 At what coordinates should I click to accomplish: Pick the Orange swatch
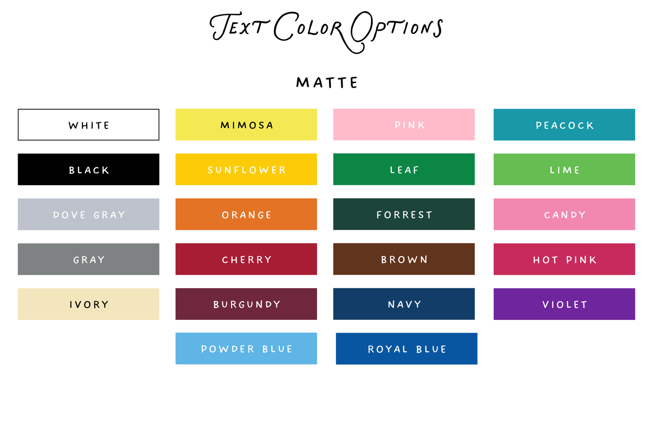[x=246, y=214]
